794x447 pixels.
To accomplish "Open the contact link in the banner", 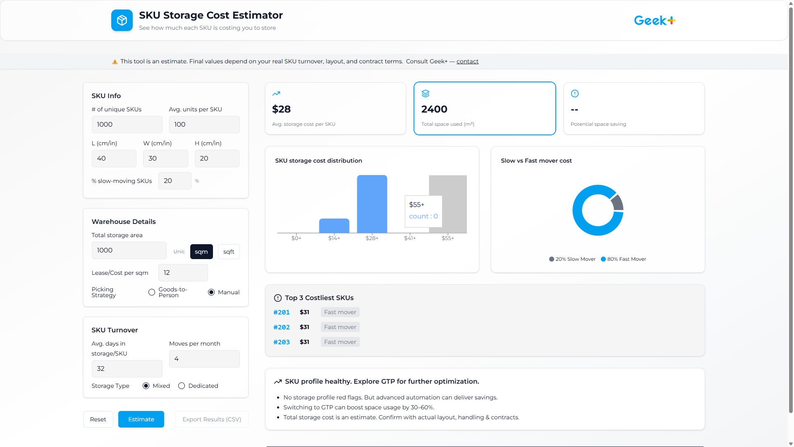I will [x=467, y=61].
